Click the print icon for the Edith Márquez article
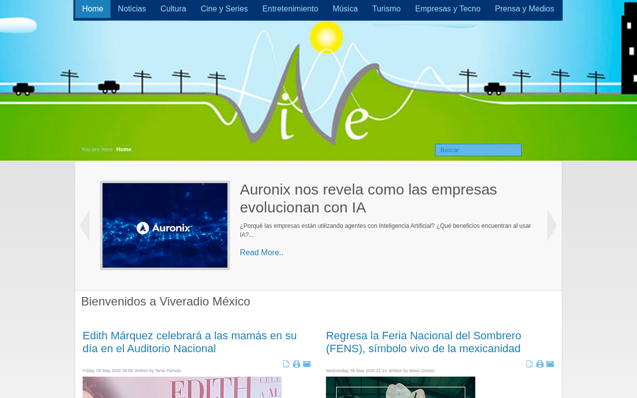 pos(297,364)
